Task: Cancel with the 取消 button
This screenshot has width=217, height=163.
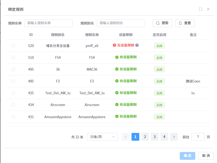Action: 206,156
